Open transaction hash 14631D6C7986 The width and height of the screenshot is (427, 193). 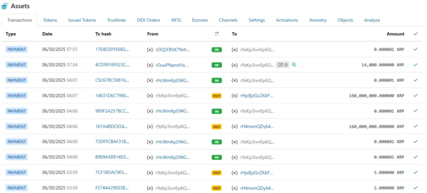tap(112, 96)
